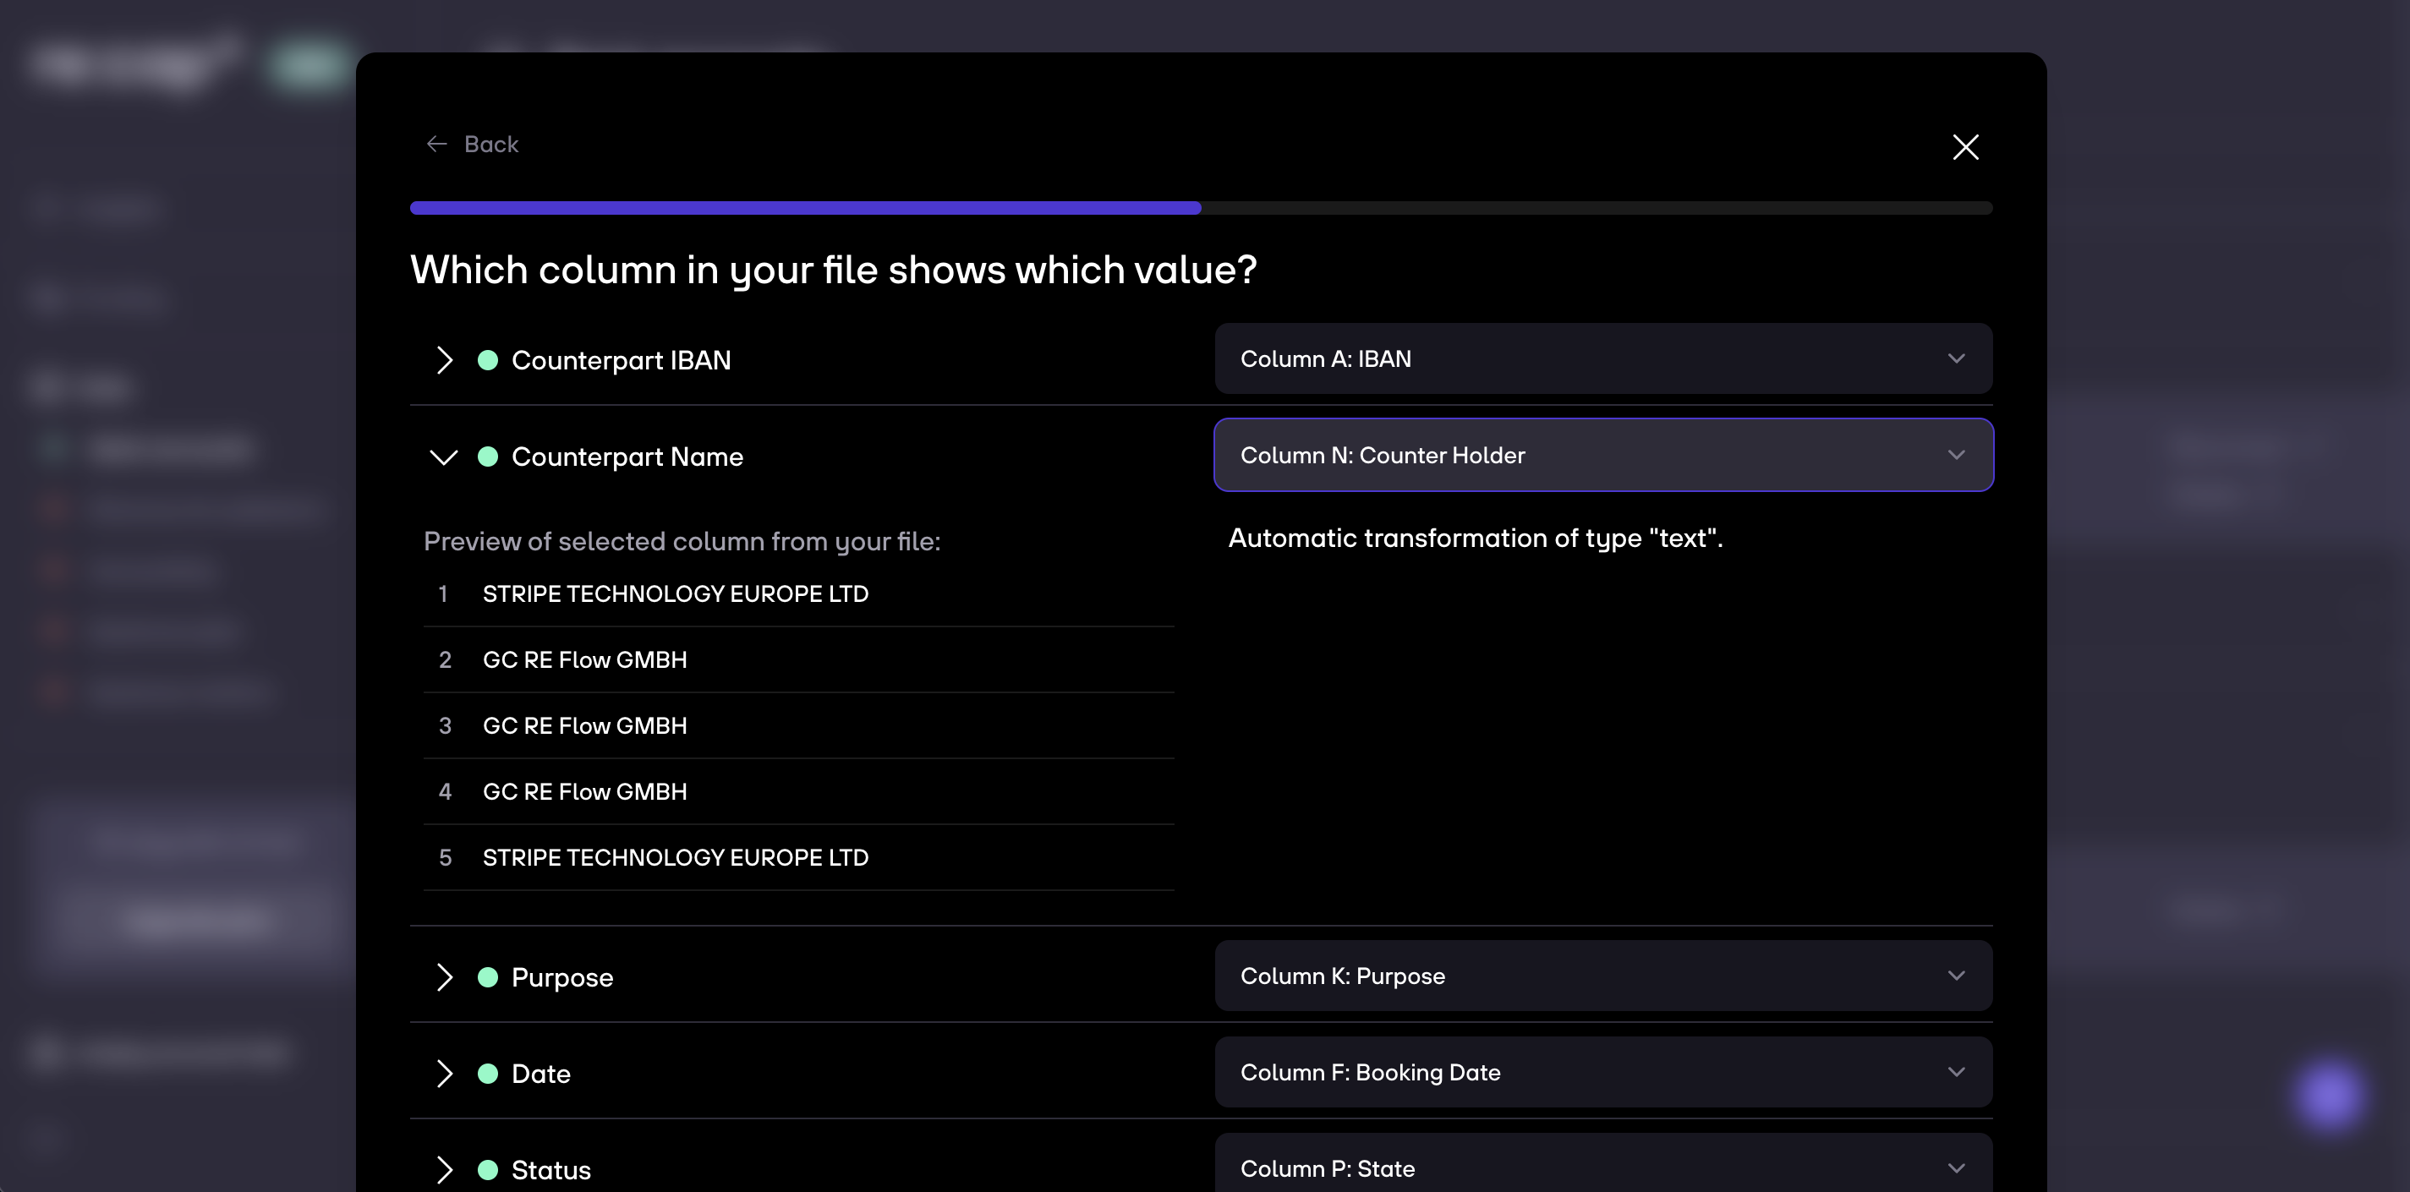Select preview row 4 GC RE Flow GMBH

click(798, 791)
